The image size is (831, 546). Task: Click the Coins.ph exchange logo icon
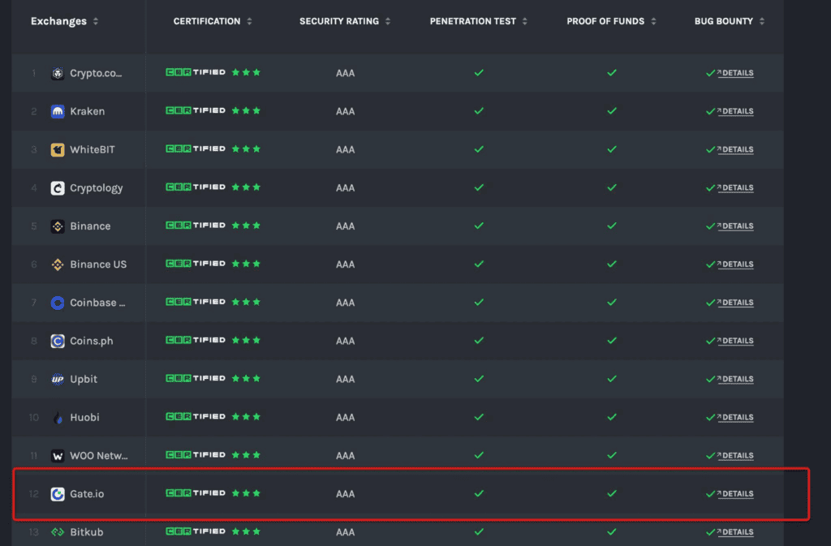pyautogui.click(x=58, y=341)
